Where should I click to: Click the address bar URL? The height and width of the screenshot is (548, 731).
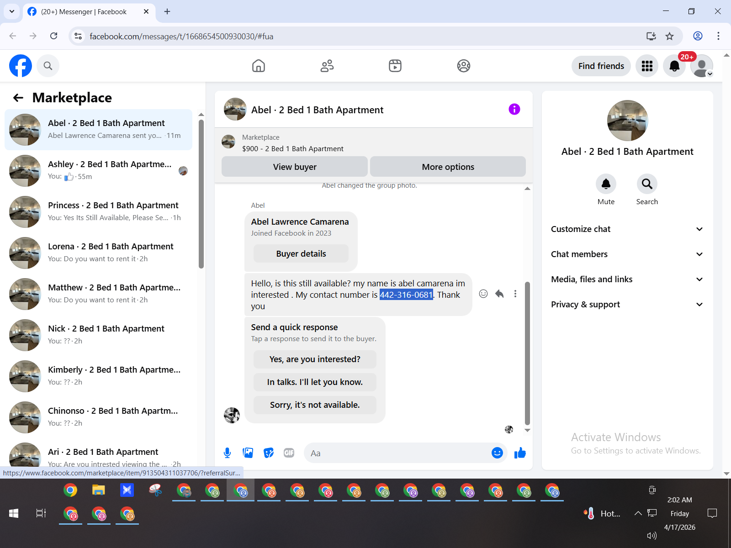coord(181,36)
